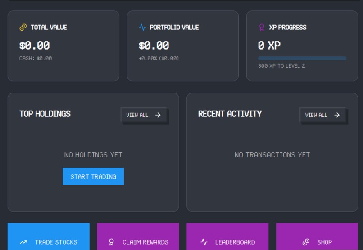Open the Trade Stocks tile

pos(49,236)
